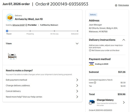Open Charge history with the right chevron
This screenshot has height=112, width=130.
(124, 102)
